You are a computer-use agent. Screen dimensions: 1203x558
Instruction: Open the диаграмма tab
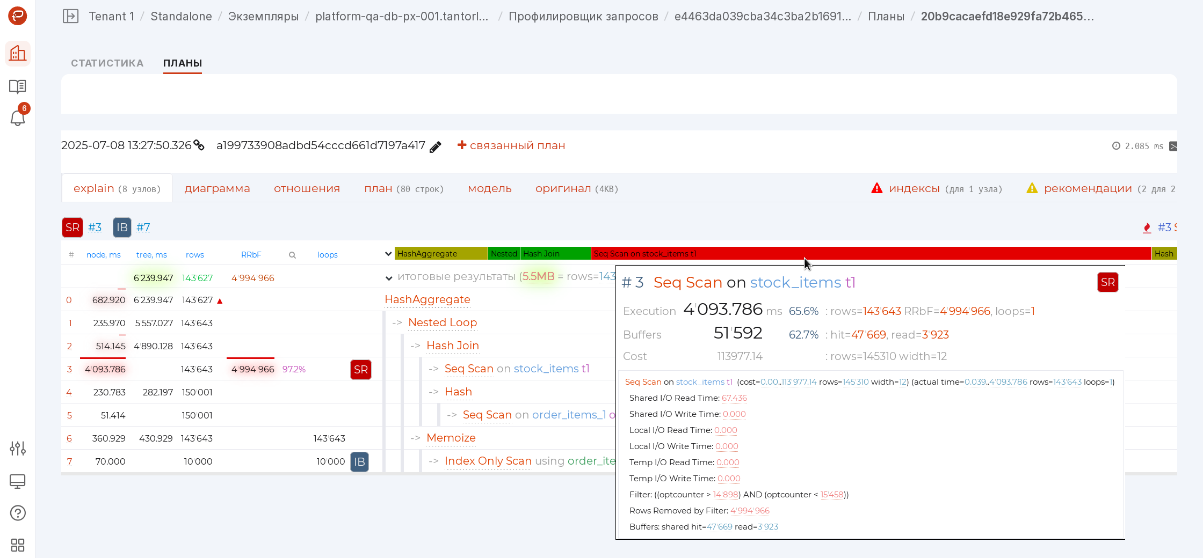[x=217, y=189]
